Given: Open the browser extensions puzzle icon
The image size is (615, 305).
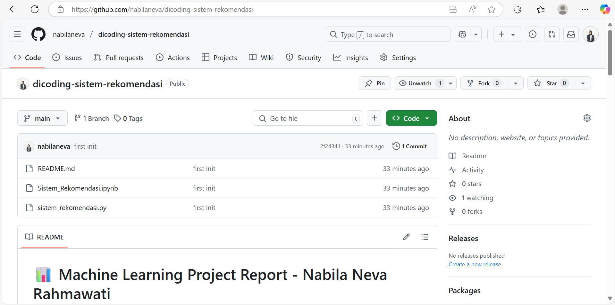Looking at the screenshot, I should (x=517, y=9).
